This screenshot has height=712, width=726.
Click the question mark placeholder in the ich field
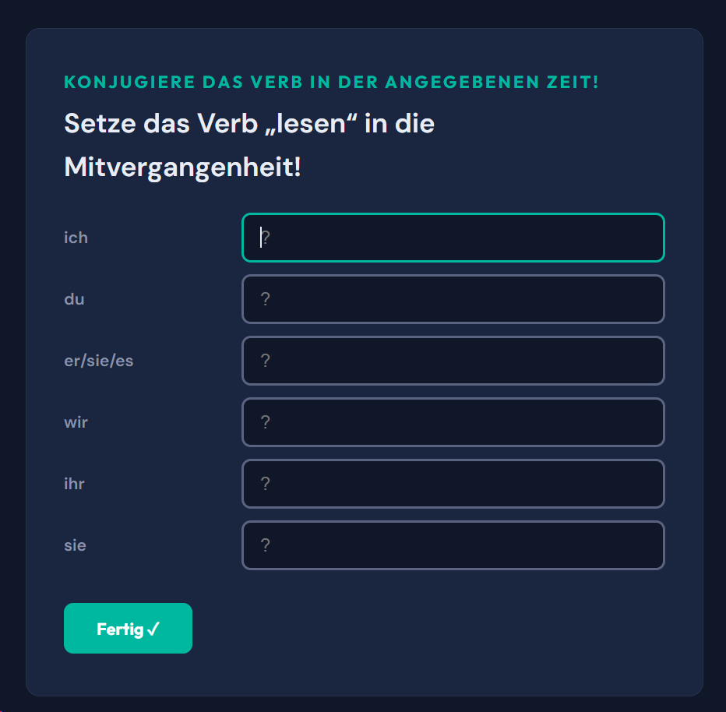pyautogui.click(x=266, y=238)
